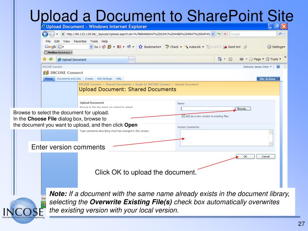Click the Version Comments scroll up arrow

point(271,132)
